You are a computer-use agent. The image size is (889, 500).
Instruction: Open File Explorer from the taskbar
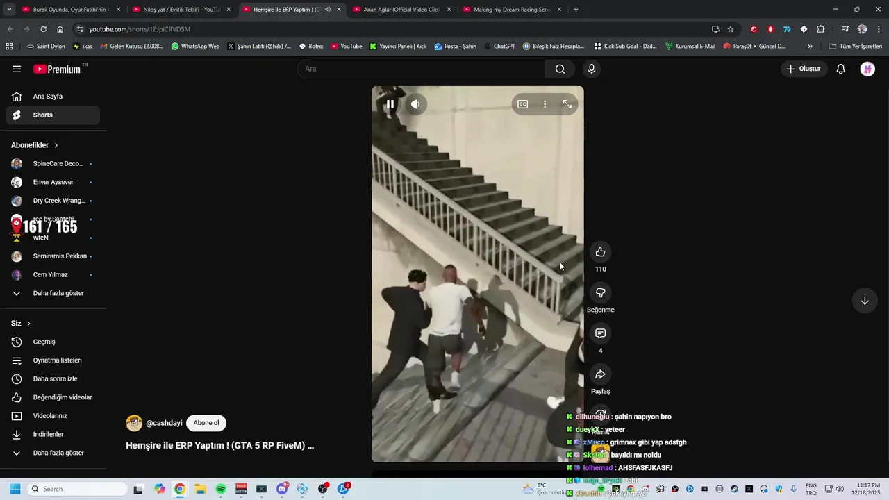(x=200, y=489)
